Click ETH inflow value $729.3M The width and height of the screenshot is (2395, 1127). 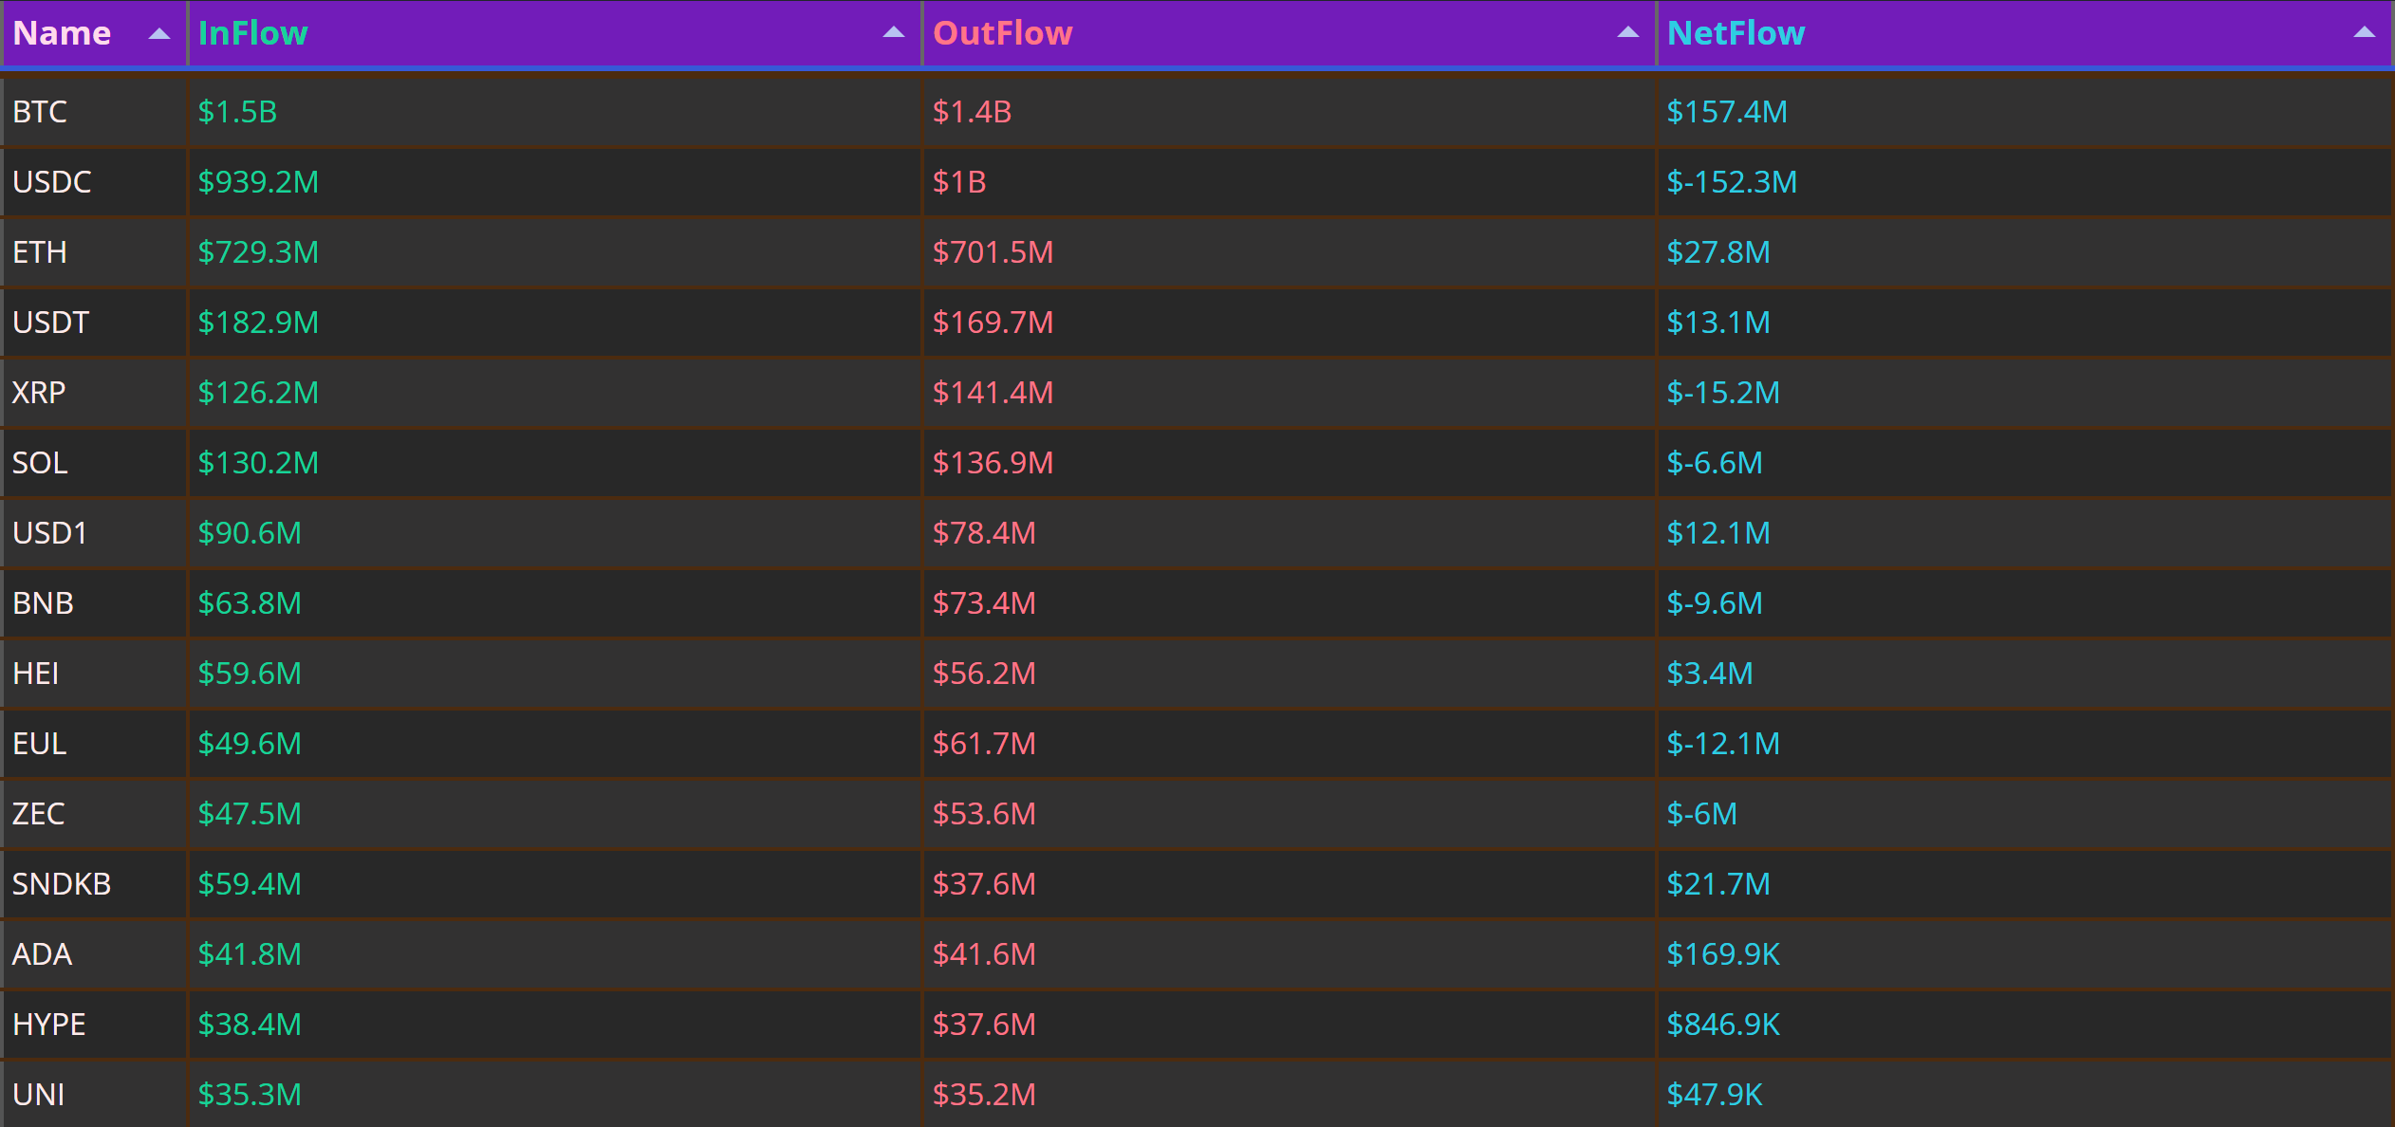(x=258, y=252)
